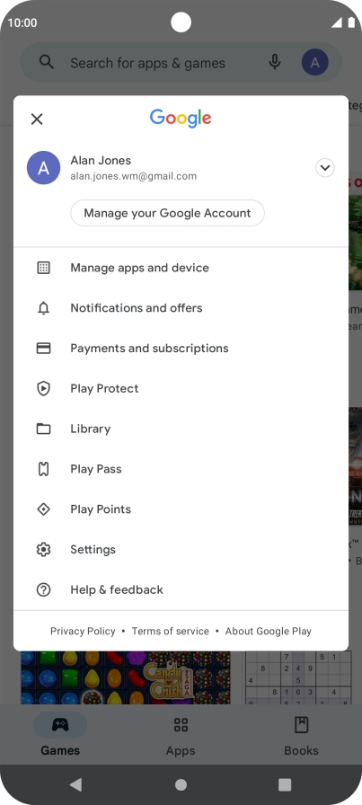Tap the Play Points diamond icon
362x805 pixels.
(44, 509)
